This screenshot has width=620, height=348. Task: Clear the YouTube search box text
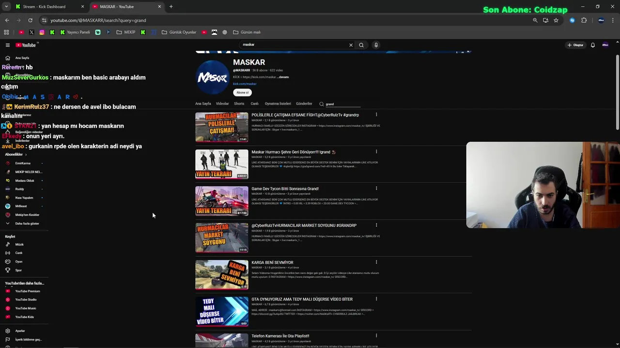click(351, 45)
